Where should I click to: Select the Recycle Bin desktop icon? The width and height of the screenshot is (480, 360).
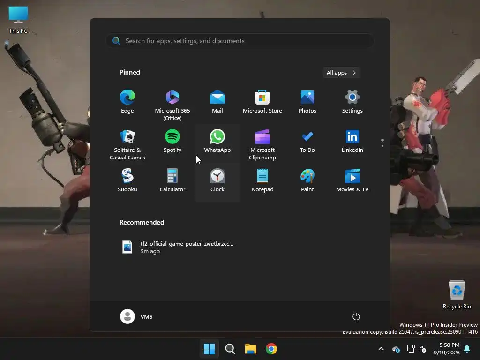457,294
